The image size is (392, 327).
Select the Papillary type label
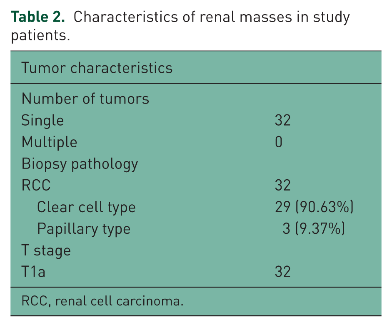coord(84,229)
